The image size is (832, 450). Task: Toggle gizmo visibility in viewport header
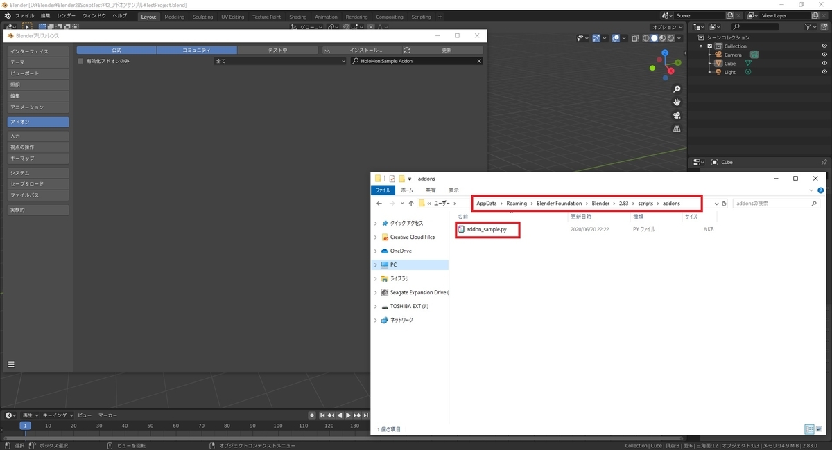coord(596,38)
